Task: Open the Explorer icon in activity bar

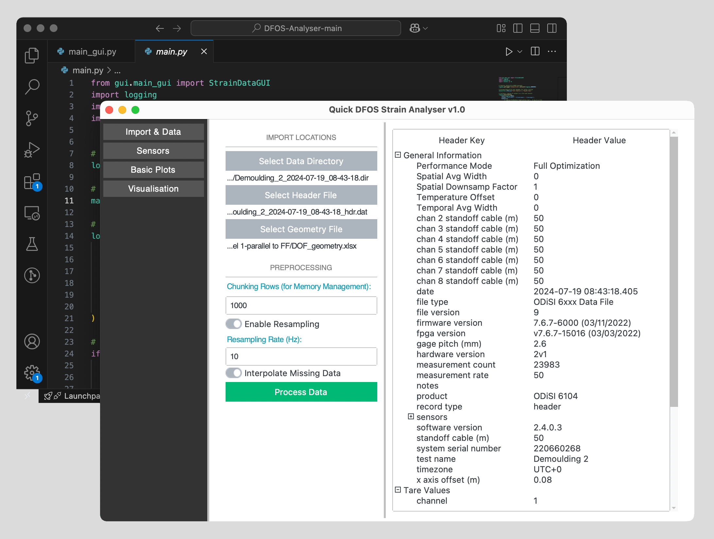Action: tap(32, 56)
